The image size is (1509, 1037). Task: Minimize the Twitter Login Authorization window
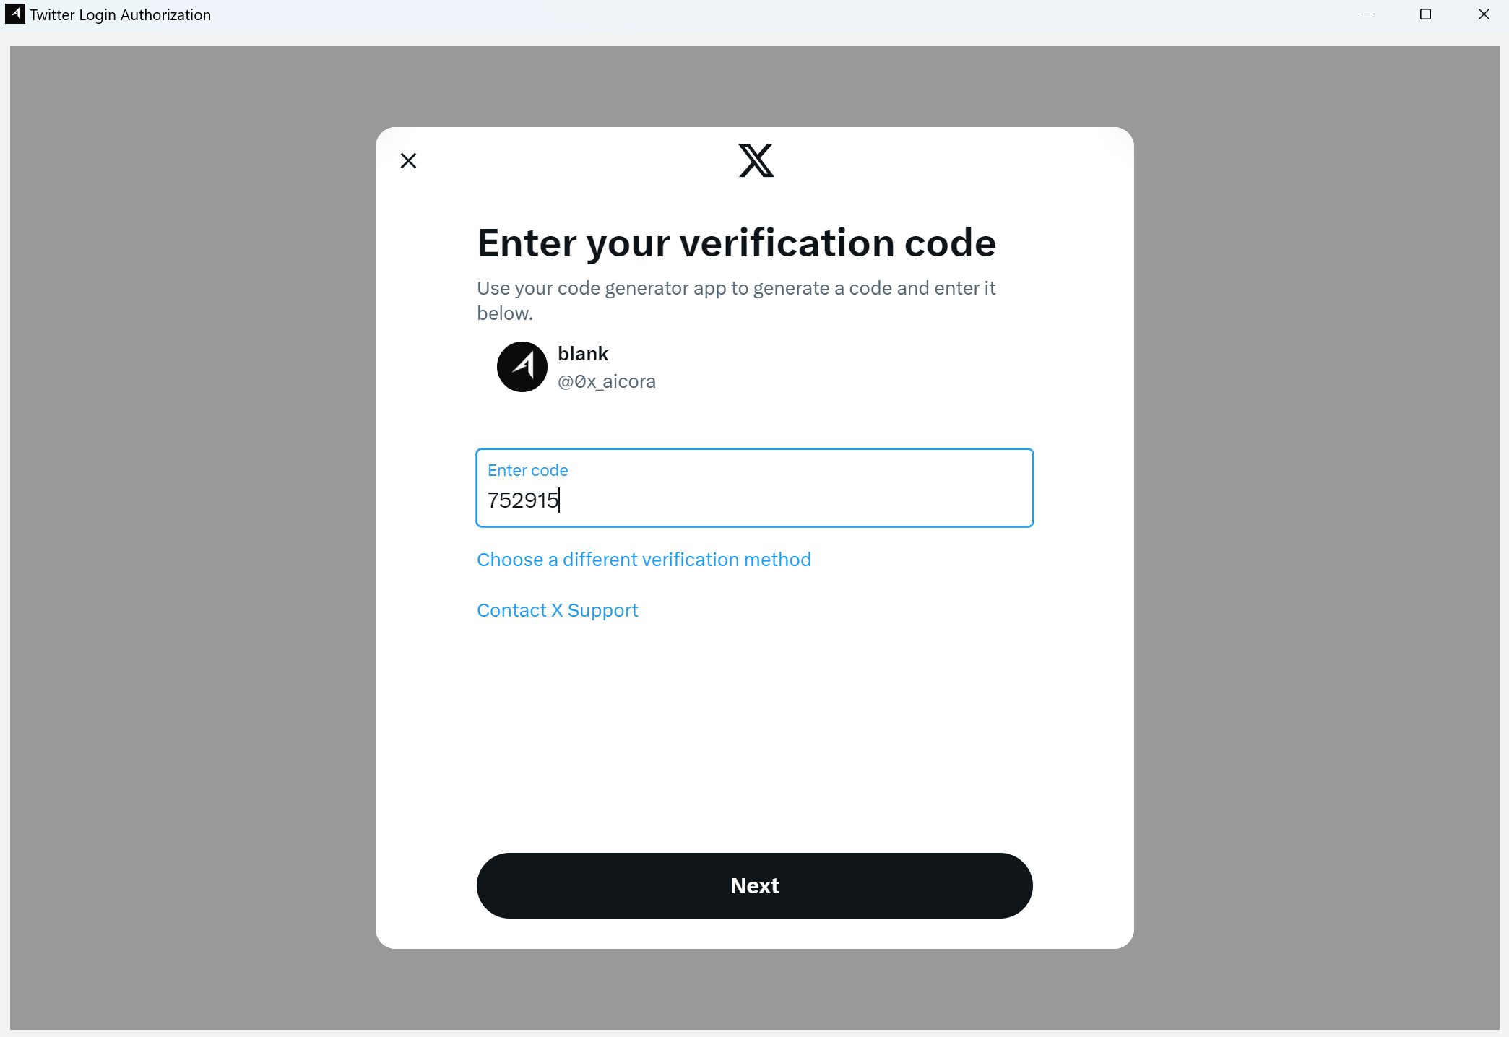click(x=1367, y=14)
